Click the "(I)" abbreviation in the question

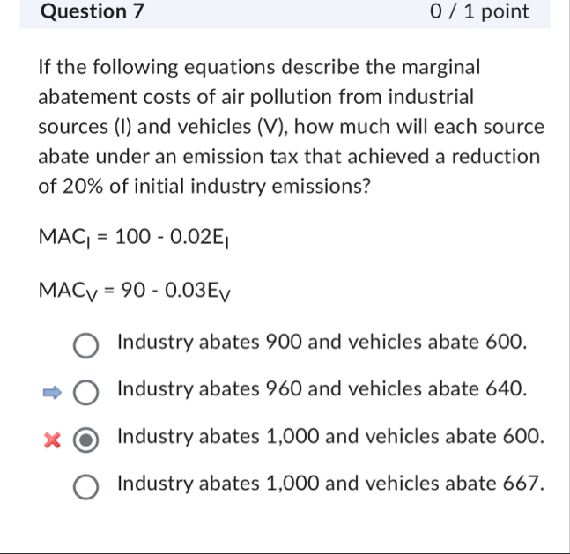point(122,127)
